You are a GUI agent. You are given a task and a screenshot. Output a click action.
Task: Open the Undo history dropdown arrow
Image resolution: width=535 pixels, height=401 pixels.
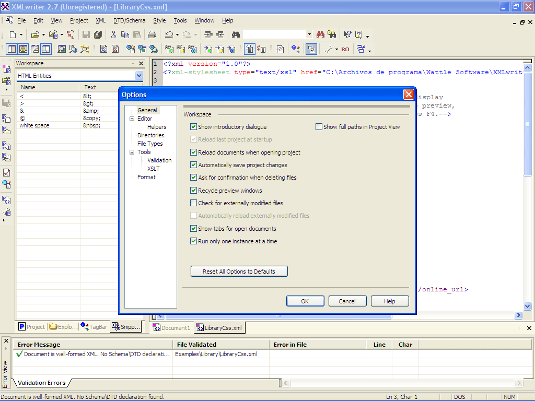coord(178,35)
